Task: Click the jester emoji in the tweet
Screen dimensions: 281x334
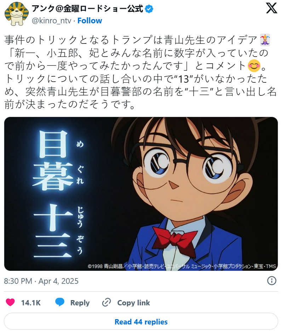Action: click(265, 40)
